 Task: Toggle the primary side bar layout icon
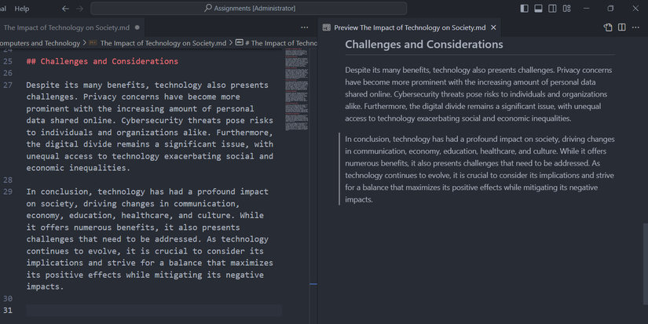(x=525, y=9)
